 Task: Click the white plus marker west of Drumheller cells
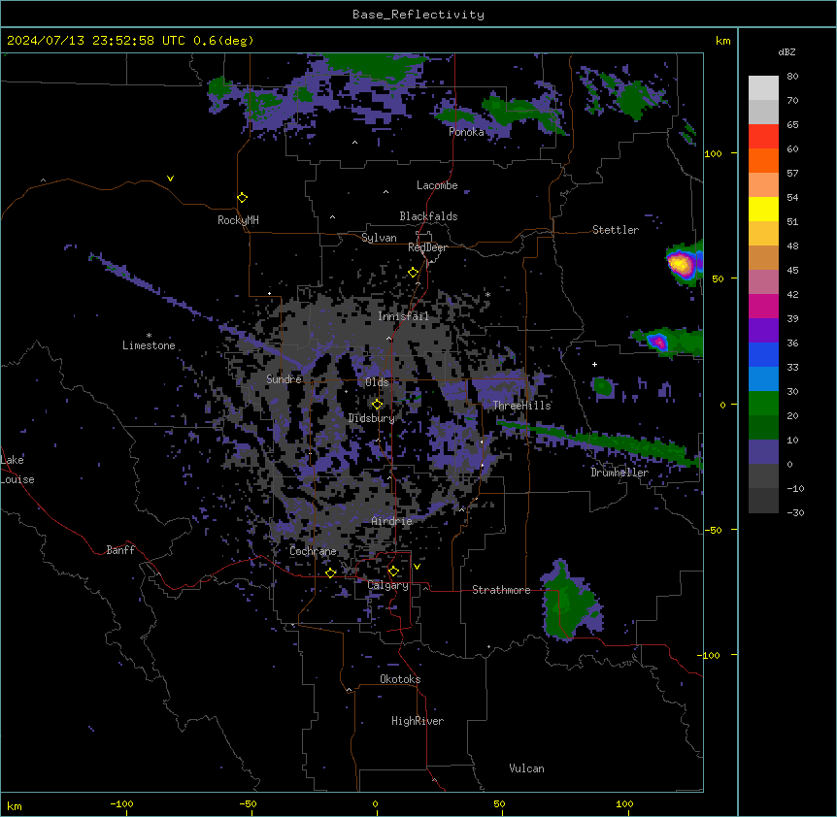(x=594, y=364)
